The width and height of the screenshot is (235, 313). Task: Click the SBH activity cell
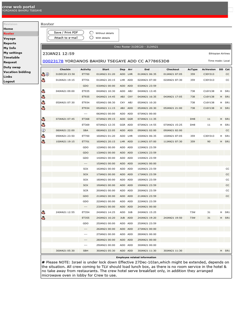coord(86,251)
